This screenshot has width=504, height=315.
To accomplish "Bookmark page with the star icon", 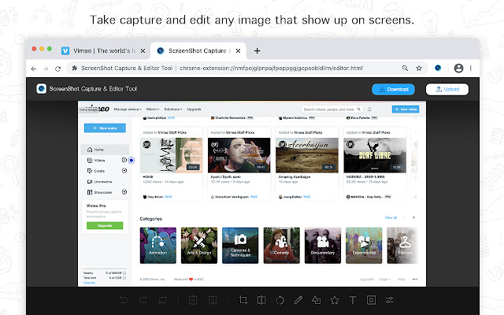I will click(419, 69).
